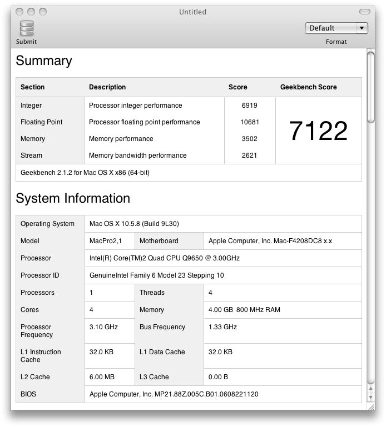This screenshot has height=427, width=386.
Task: Click the 0.00 B L3 cache value
Action: coord(218,377)
